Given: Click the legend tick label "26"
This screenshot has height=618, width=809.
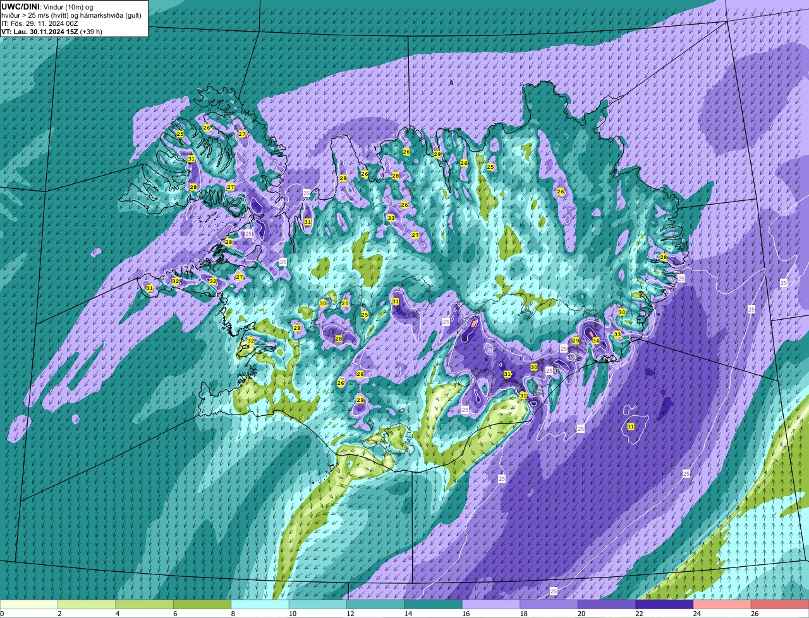Looking at the screenshot, I should coord(754,614).
